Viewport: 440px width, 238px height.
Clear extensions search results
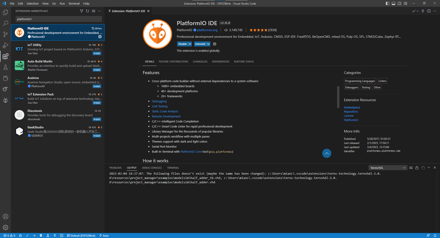93,11
